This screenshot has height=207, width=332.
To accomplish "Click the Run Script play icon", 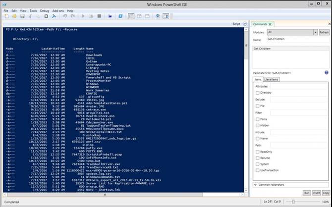I will click(83, 16).
